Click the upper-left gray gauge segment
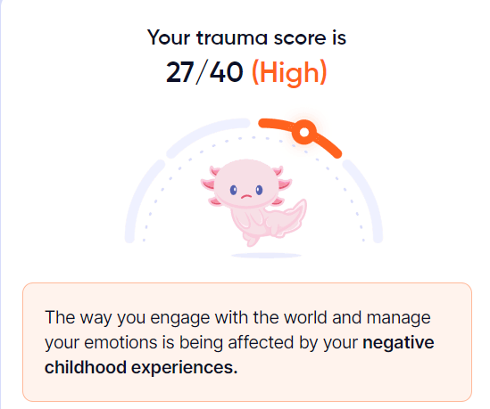Screen dimensions: 490x409 pos(206,136)
